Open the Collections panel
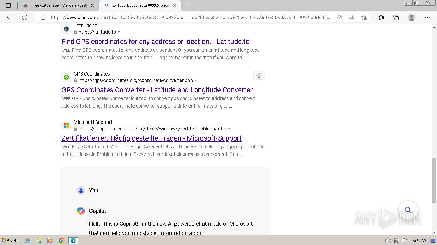This screenshot has height=245, width=437. 396,17
